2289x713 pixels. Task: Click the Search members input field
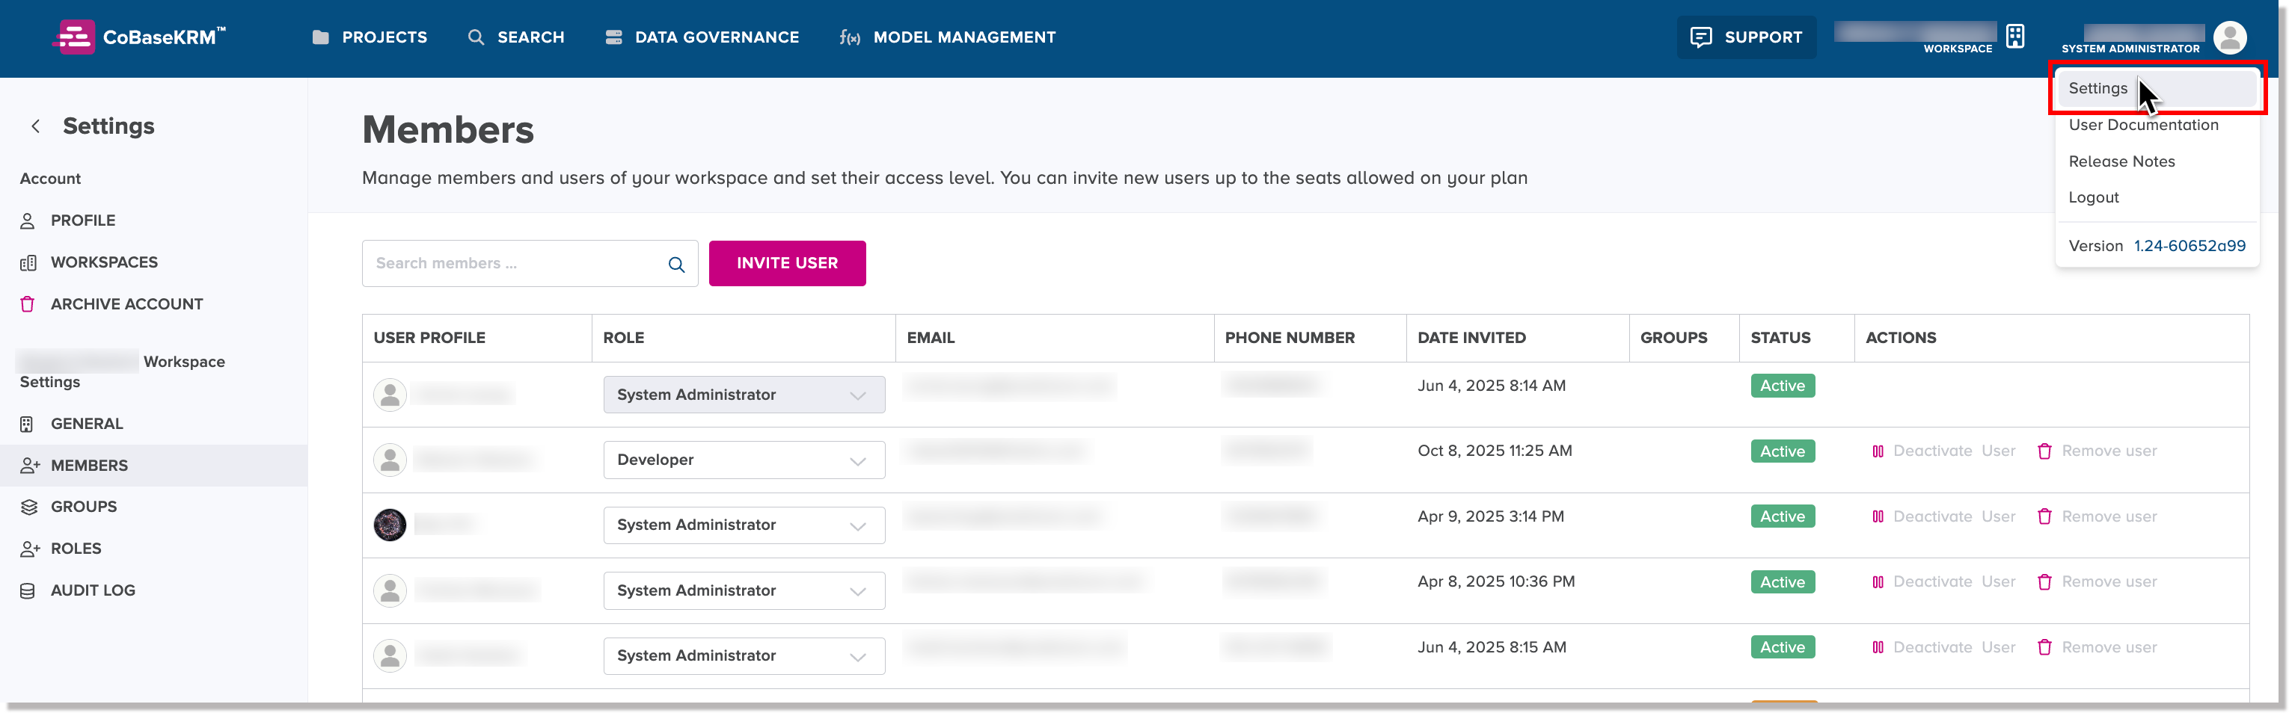(515, 264)
